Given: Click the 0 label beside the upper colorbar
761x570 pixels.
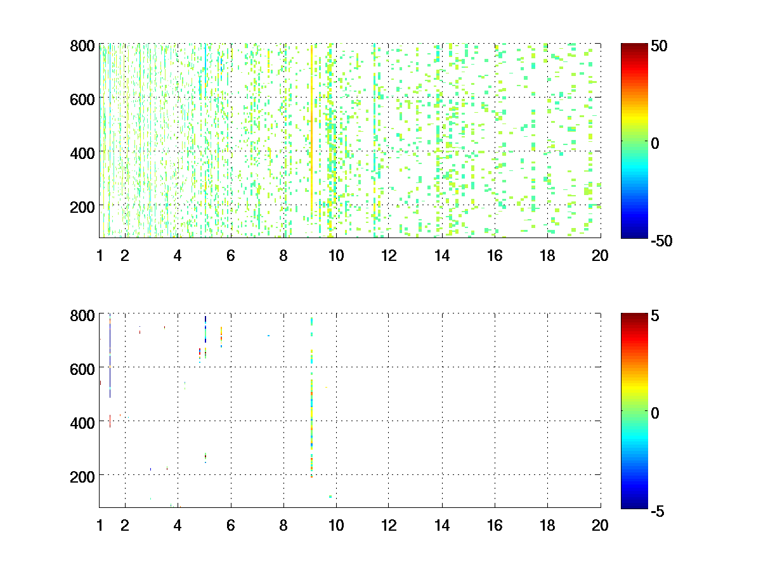Looking at the screenshot, I should [655, 143].
